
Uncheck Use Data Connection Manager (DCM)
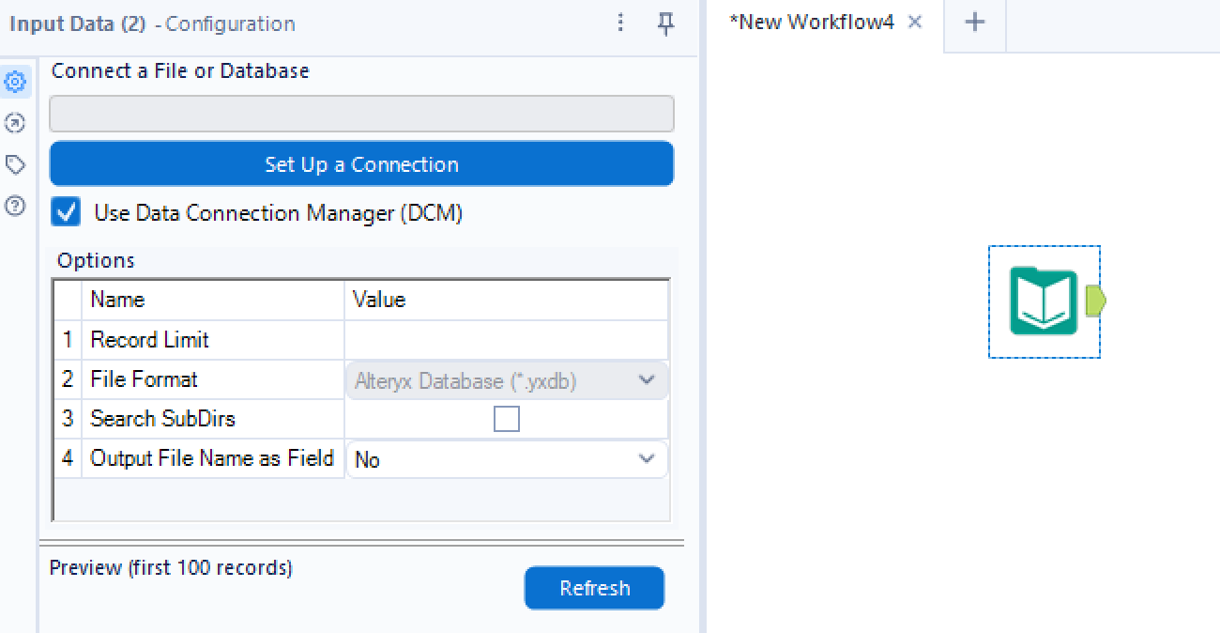tap(66, 212)
